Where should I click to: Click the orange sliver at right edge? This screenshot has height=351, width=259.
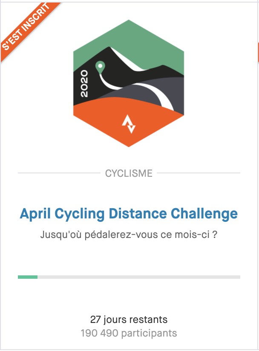[258, 52]
